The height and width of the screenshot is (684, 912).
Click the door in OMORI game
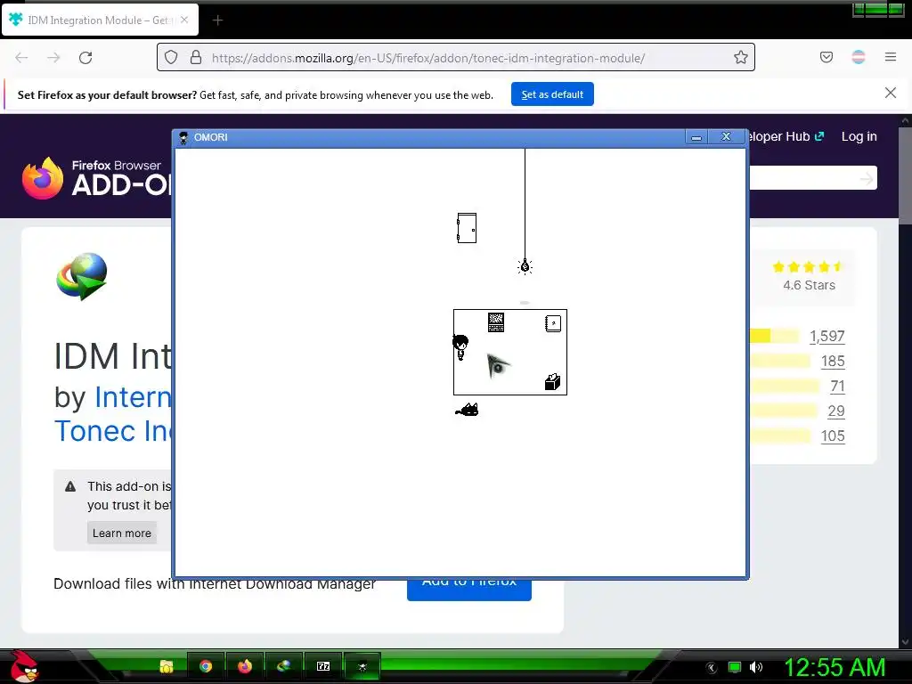[x=467, y=228]
